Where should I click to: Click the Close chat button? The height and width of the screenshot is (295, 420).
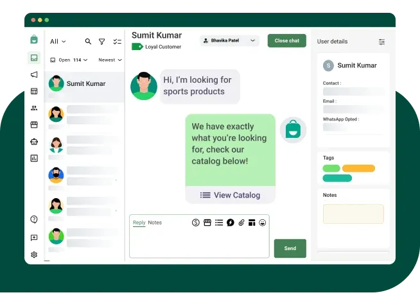coord(287,40)
